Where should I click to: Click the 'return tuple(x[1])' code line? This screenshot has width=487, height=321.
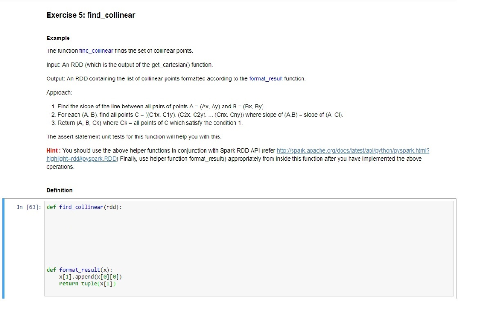coord(88,283)
